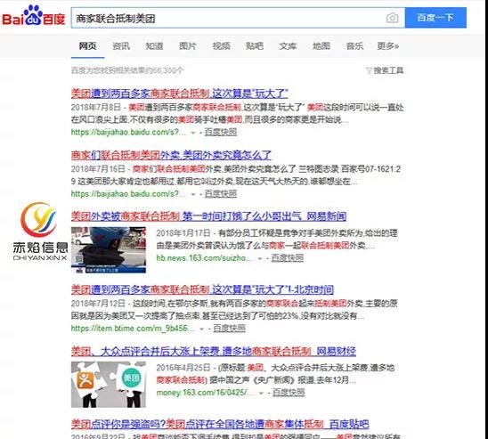Open the search tools filter icon

369,70
